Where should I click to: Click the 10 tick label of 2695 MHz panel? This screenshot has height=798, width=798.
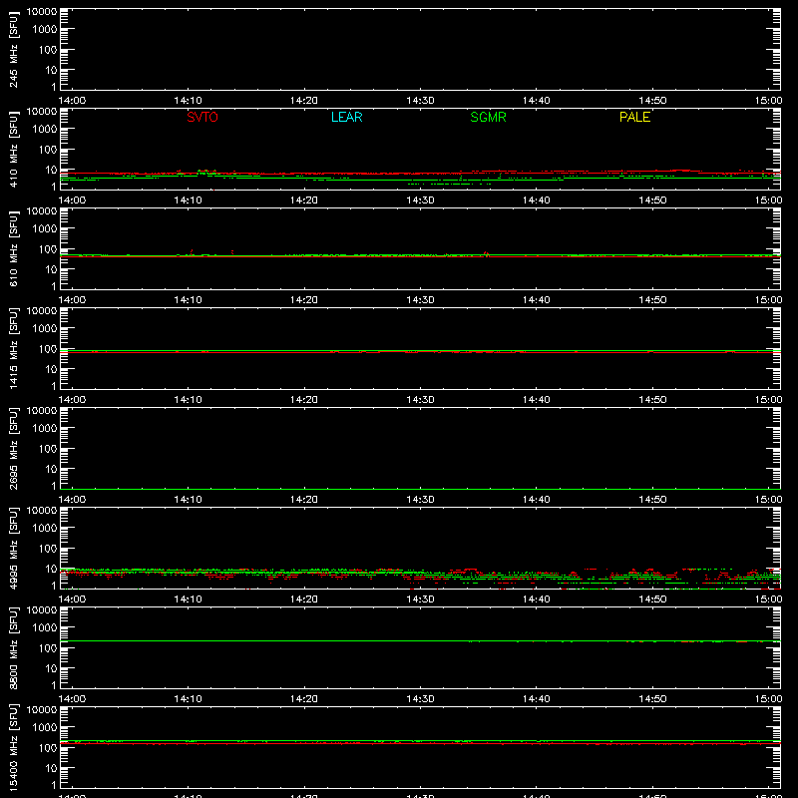(x=52, y=469)
